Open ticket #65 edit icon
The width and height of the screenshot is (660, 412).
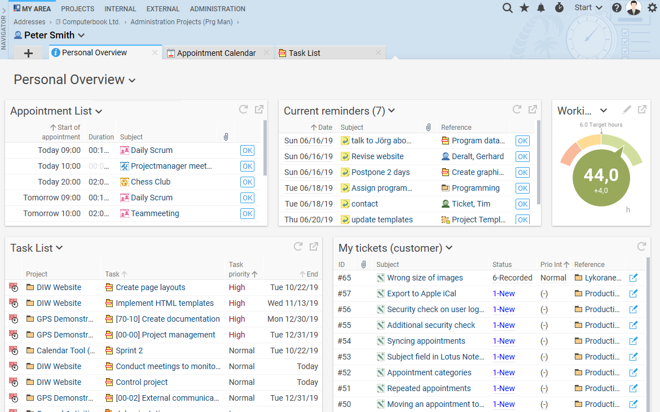pos(633,278)
